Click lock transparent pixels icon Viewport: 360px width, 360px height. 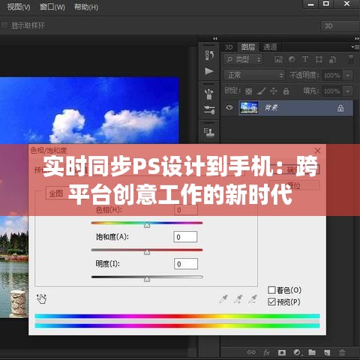pos(248,91)
